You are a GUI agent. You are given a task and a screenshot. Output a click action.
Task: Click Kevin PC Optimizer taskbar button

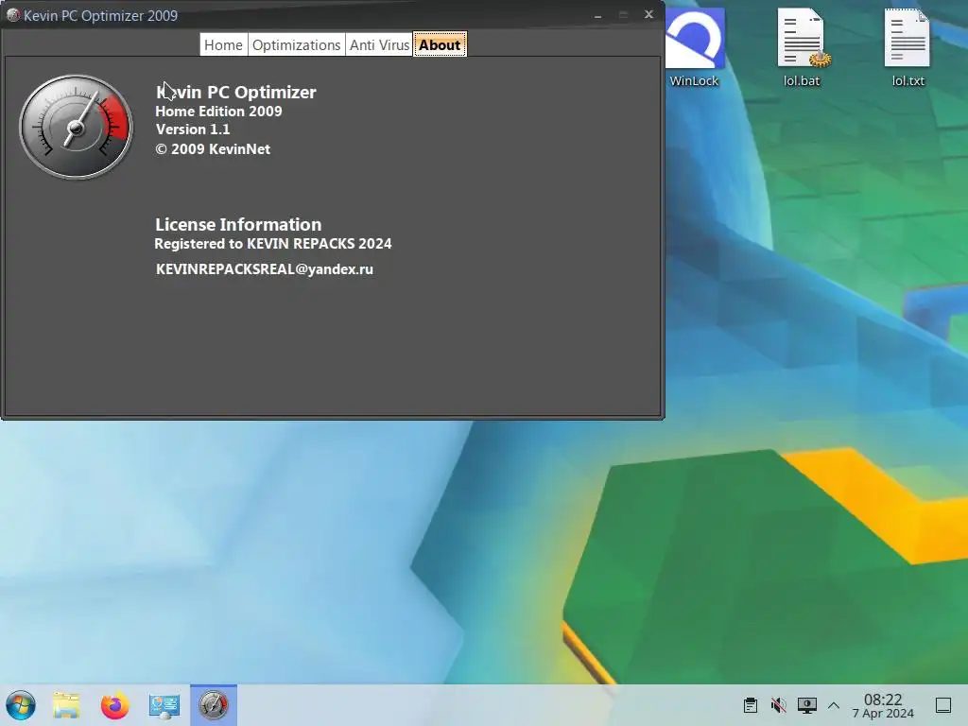pyautogui.click(x=214, y=705)
